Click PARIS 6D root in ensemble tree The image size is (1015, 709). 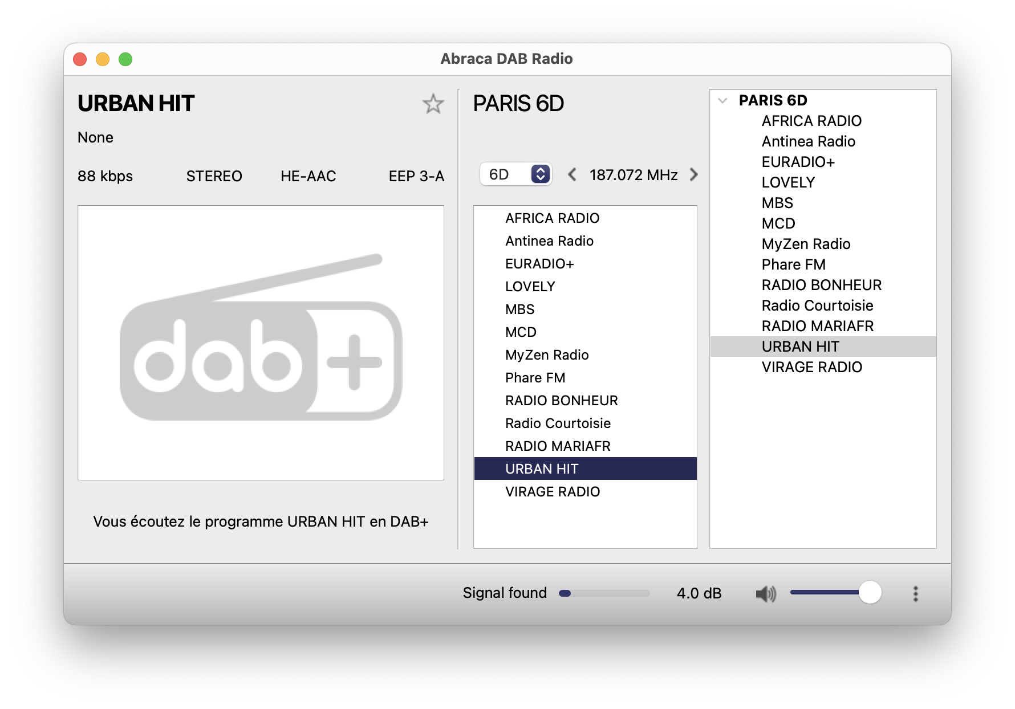(x=773, y=100)
